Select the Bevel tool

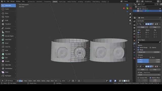tap(8, 43)
